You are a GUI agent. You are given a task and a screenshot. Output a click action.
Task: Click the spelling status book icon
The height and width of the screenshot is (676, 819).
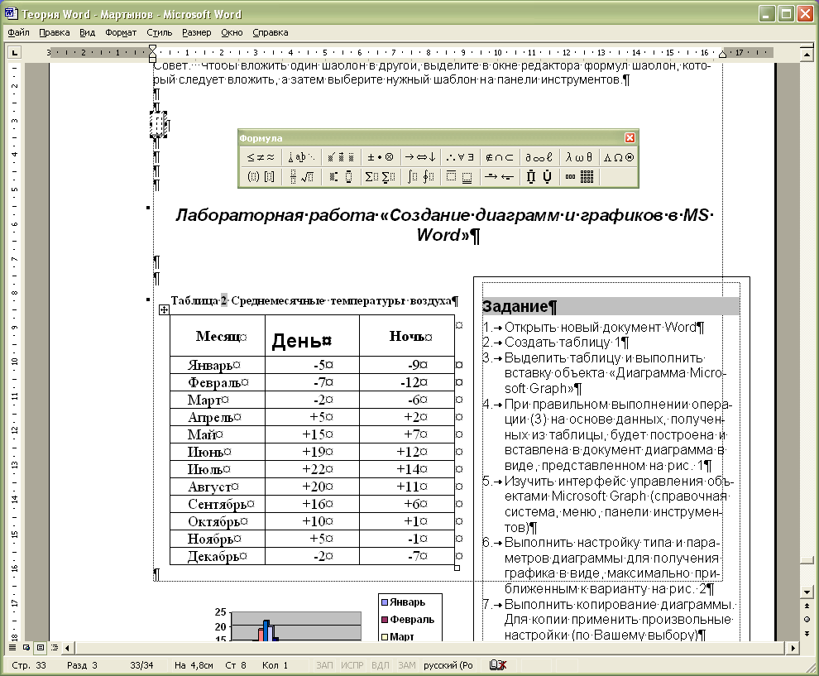pos(498,665)
